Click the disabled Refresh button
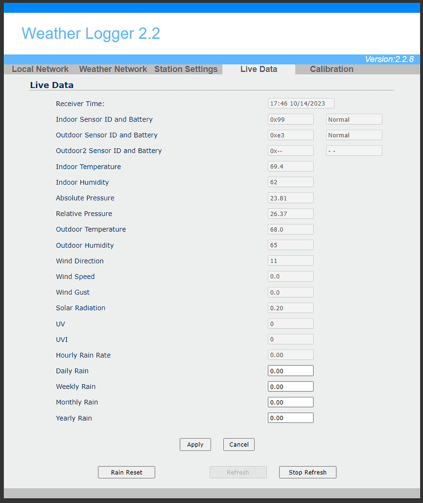 click(x=238, y=472)
